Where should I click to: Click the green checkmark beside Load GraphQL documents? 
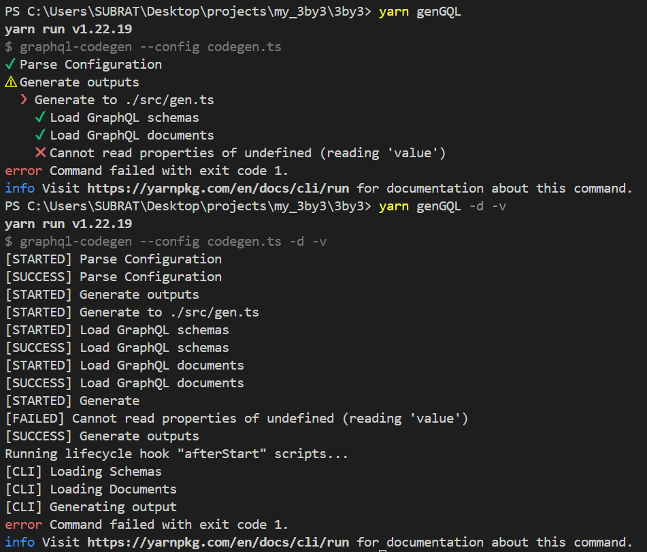click(40, 135)
